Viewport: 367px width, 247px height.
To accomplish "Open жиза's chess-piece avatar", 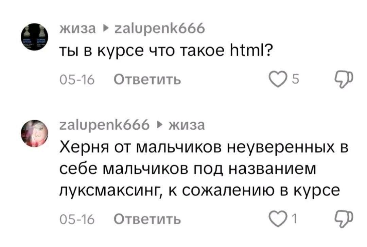I will click(x=34, y=37).
